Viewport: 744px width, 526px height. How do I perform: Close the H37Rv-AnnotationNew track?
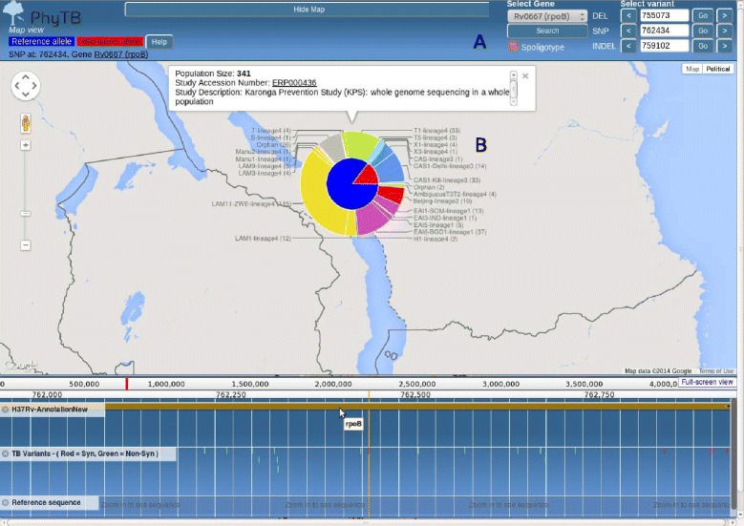[5, 409]
